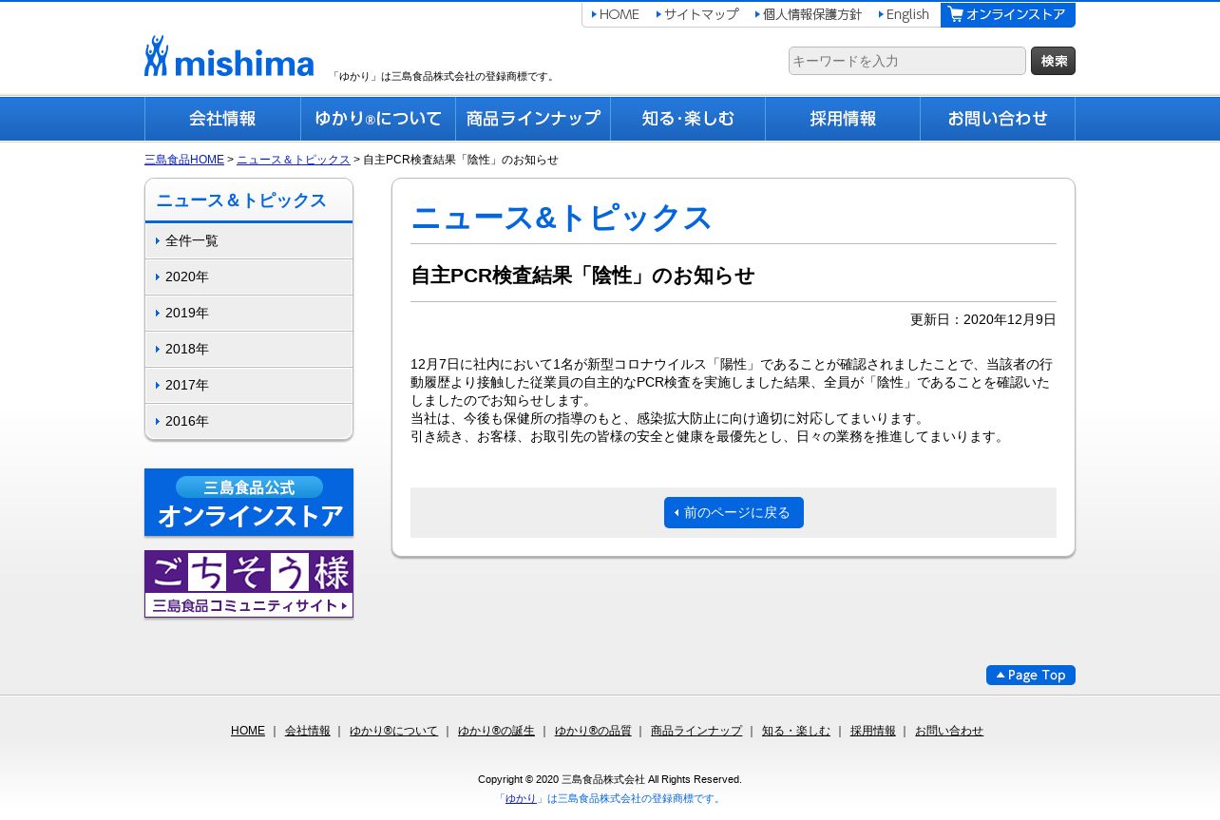Viewport: 1220px width, 820px height.
Task: Click article title 自主PCR検査結果「陰性」のお知らせ
Action: pos(582,276)
